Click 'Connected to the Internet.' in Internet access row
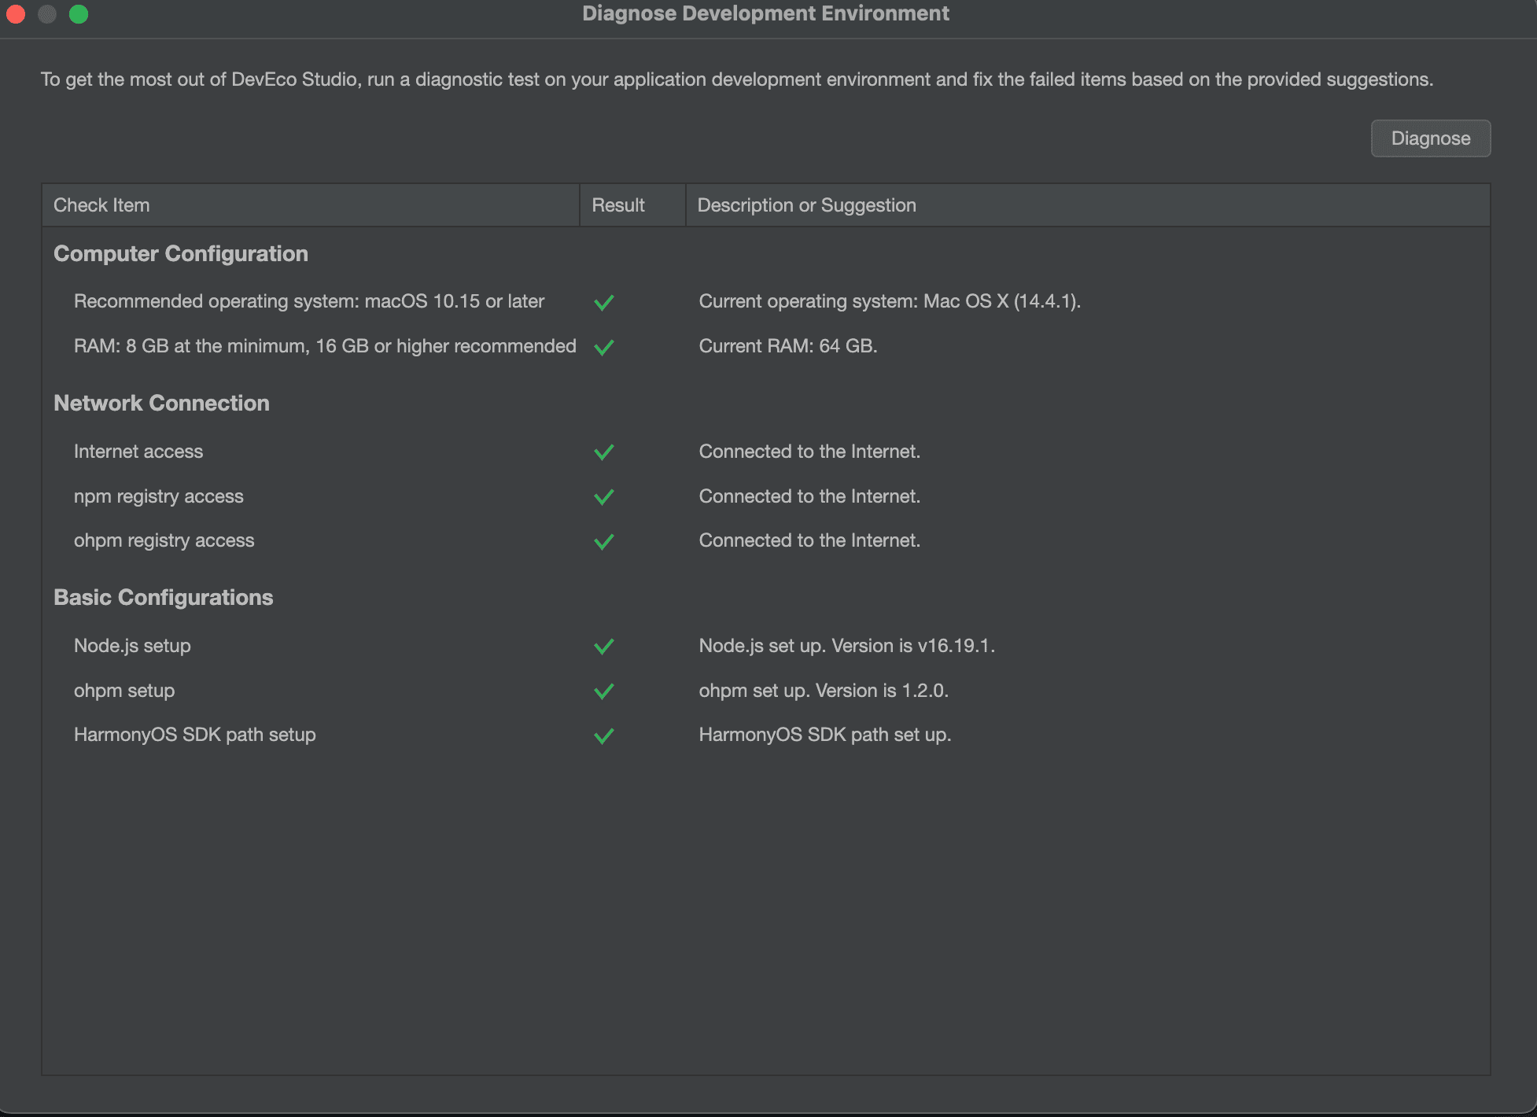This screenshot has width=1537, height=1117. [x=809, y=452]
